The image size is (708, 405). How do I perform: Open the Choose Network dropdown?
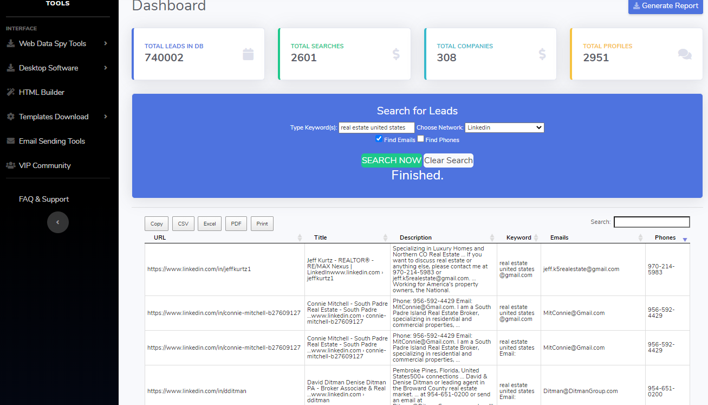pyautogui.click(x=504, y=127)
